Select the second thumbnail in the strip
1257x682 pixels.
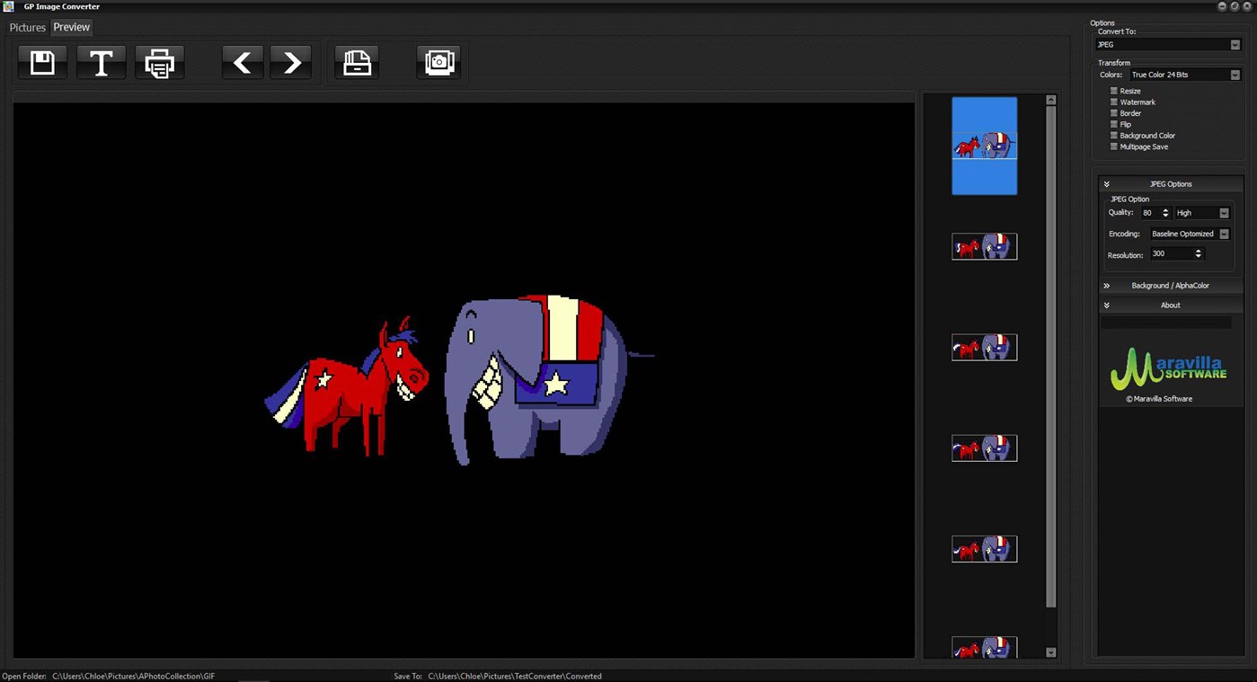985,246
